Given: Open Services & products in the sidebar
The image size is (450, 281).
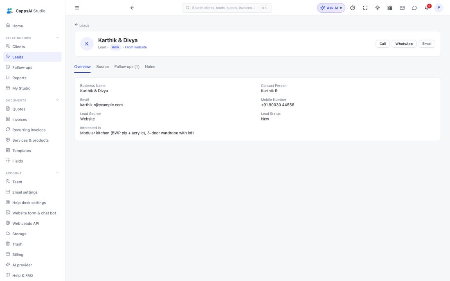Looking at the screenshot, I should [32, 140].
